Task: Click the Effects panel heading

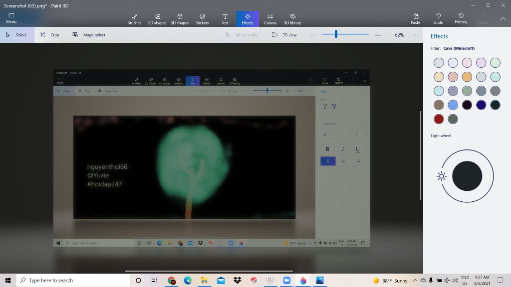Action: click(439, 36)
